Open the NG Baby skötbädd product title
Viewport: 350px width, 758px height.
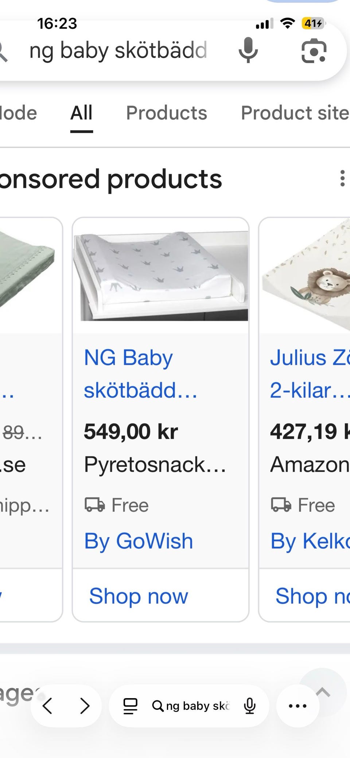click(141, 374)
